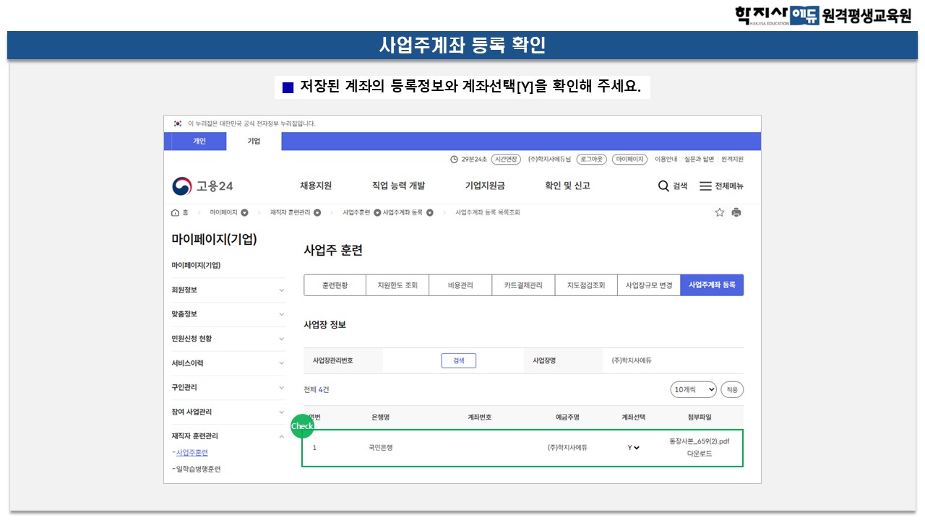Open the 10개씩 rows-per-page dropdown

693,390
